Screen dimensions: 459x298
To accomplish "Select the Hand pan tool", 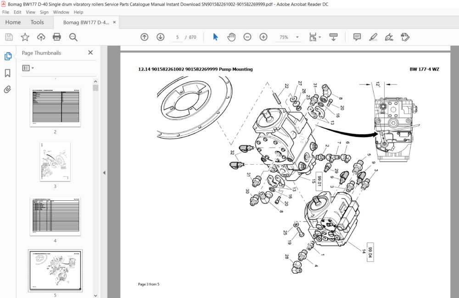I will tap(231, 37).
